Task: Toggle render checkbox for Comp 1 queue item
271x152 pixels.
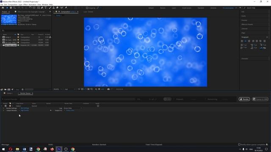Action: (x=6, y=106)
